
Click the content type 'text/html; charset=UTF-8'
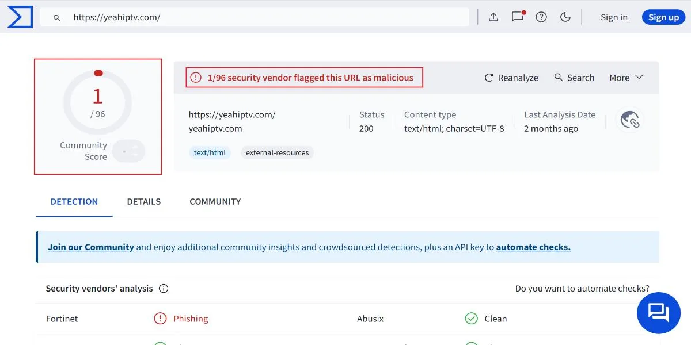coord(454,129)
